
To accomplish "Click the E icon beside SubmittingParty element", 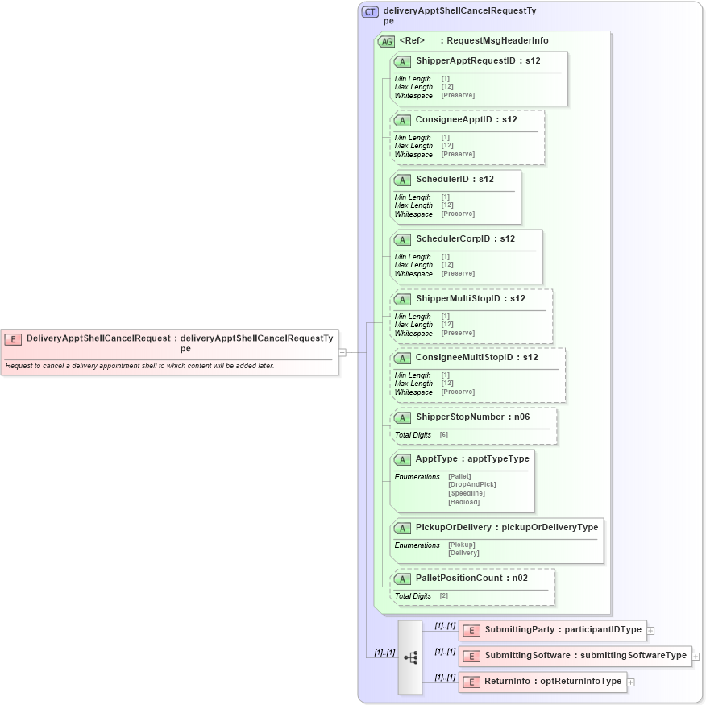I will point(471,631).
